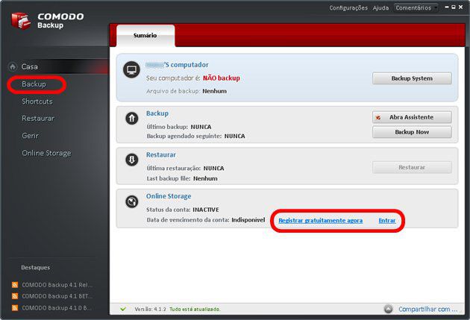Click the round Compartilhar share icon
Screen dimensions: 470x320
pos(388,309)
